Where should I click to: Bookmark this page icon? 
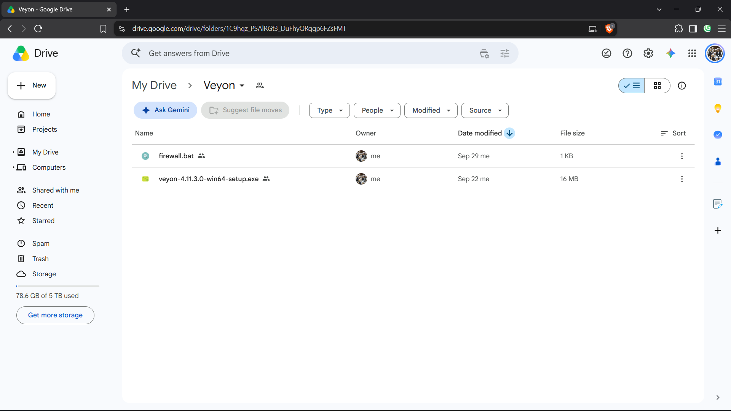[103, 29]
